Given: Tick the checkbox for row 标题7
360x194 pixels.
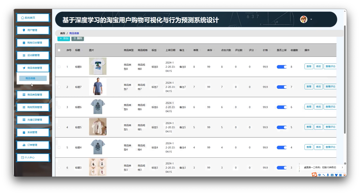Looking at the screenshot, I should click(x=59, y=87).
